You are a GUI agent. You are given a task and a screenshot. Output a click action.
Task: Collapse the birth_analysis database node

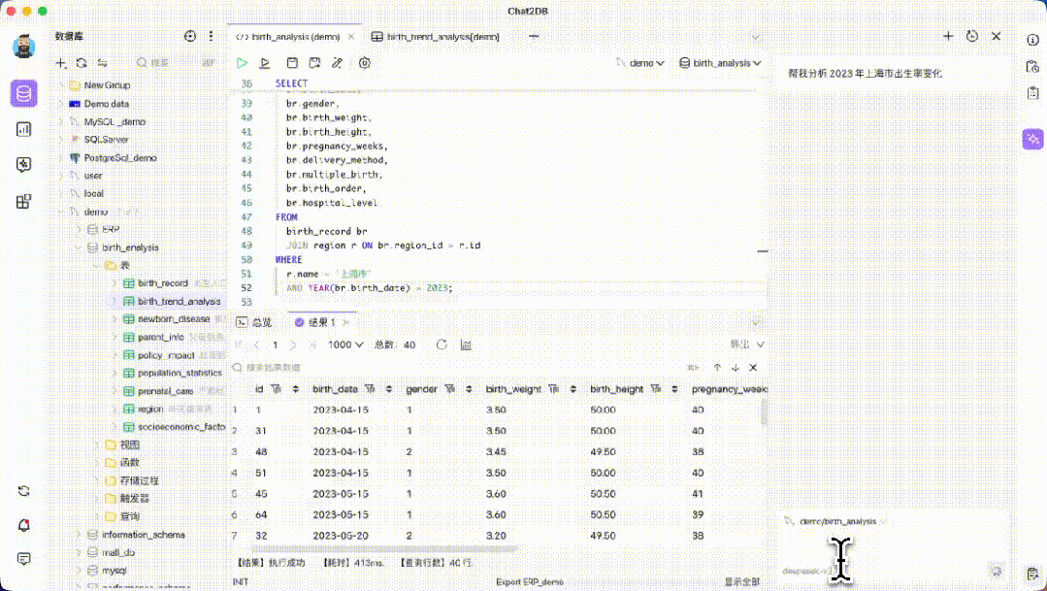pyautogui.click(x=79, y=247)
